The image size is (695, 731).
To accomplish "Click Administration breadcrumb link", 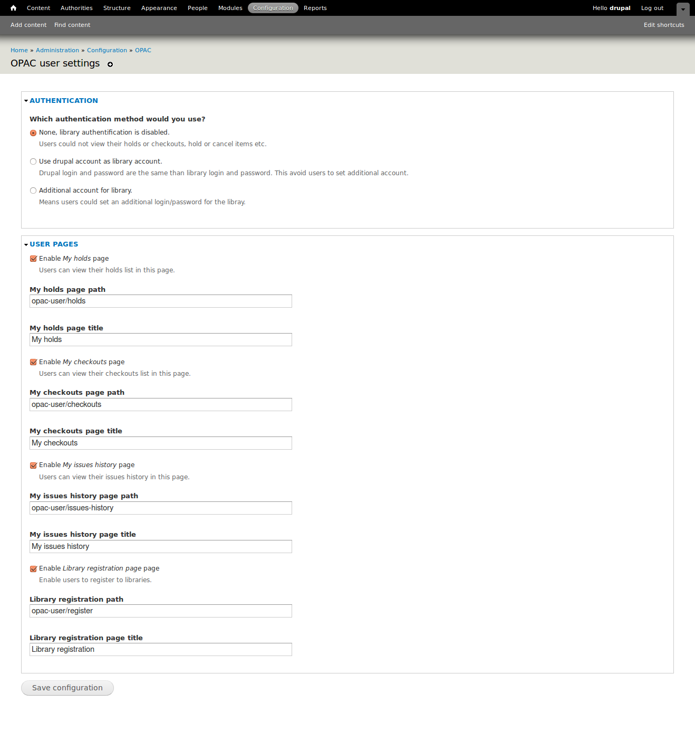I will [x=57, y=50].
